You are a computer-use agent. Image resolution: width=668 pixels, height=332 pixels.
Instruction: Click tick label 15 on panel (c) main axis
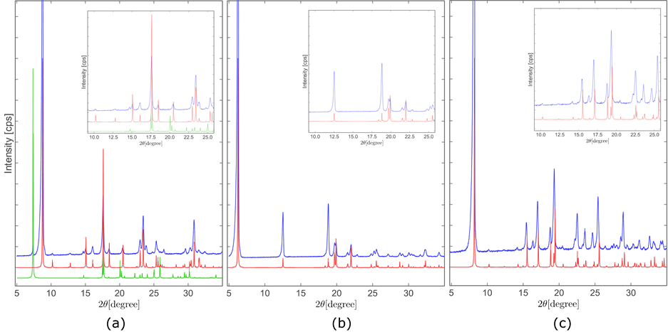coord(523,294)
